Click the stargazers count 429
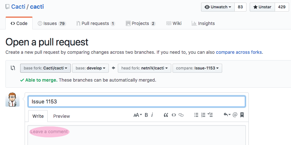Viewport: 291px width, 145px height. pos(282,7)
